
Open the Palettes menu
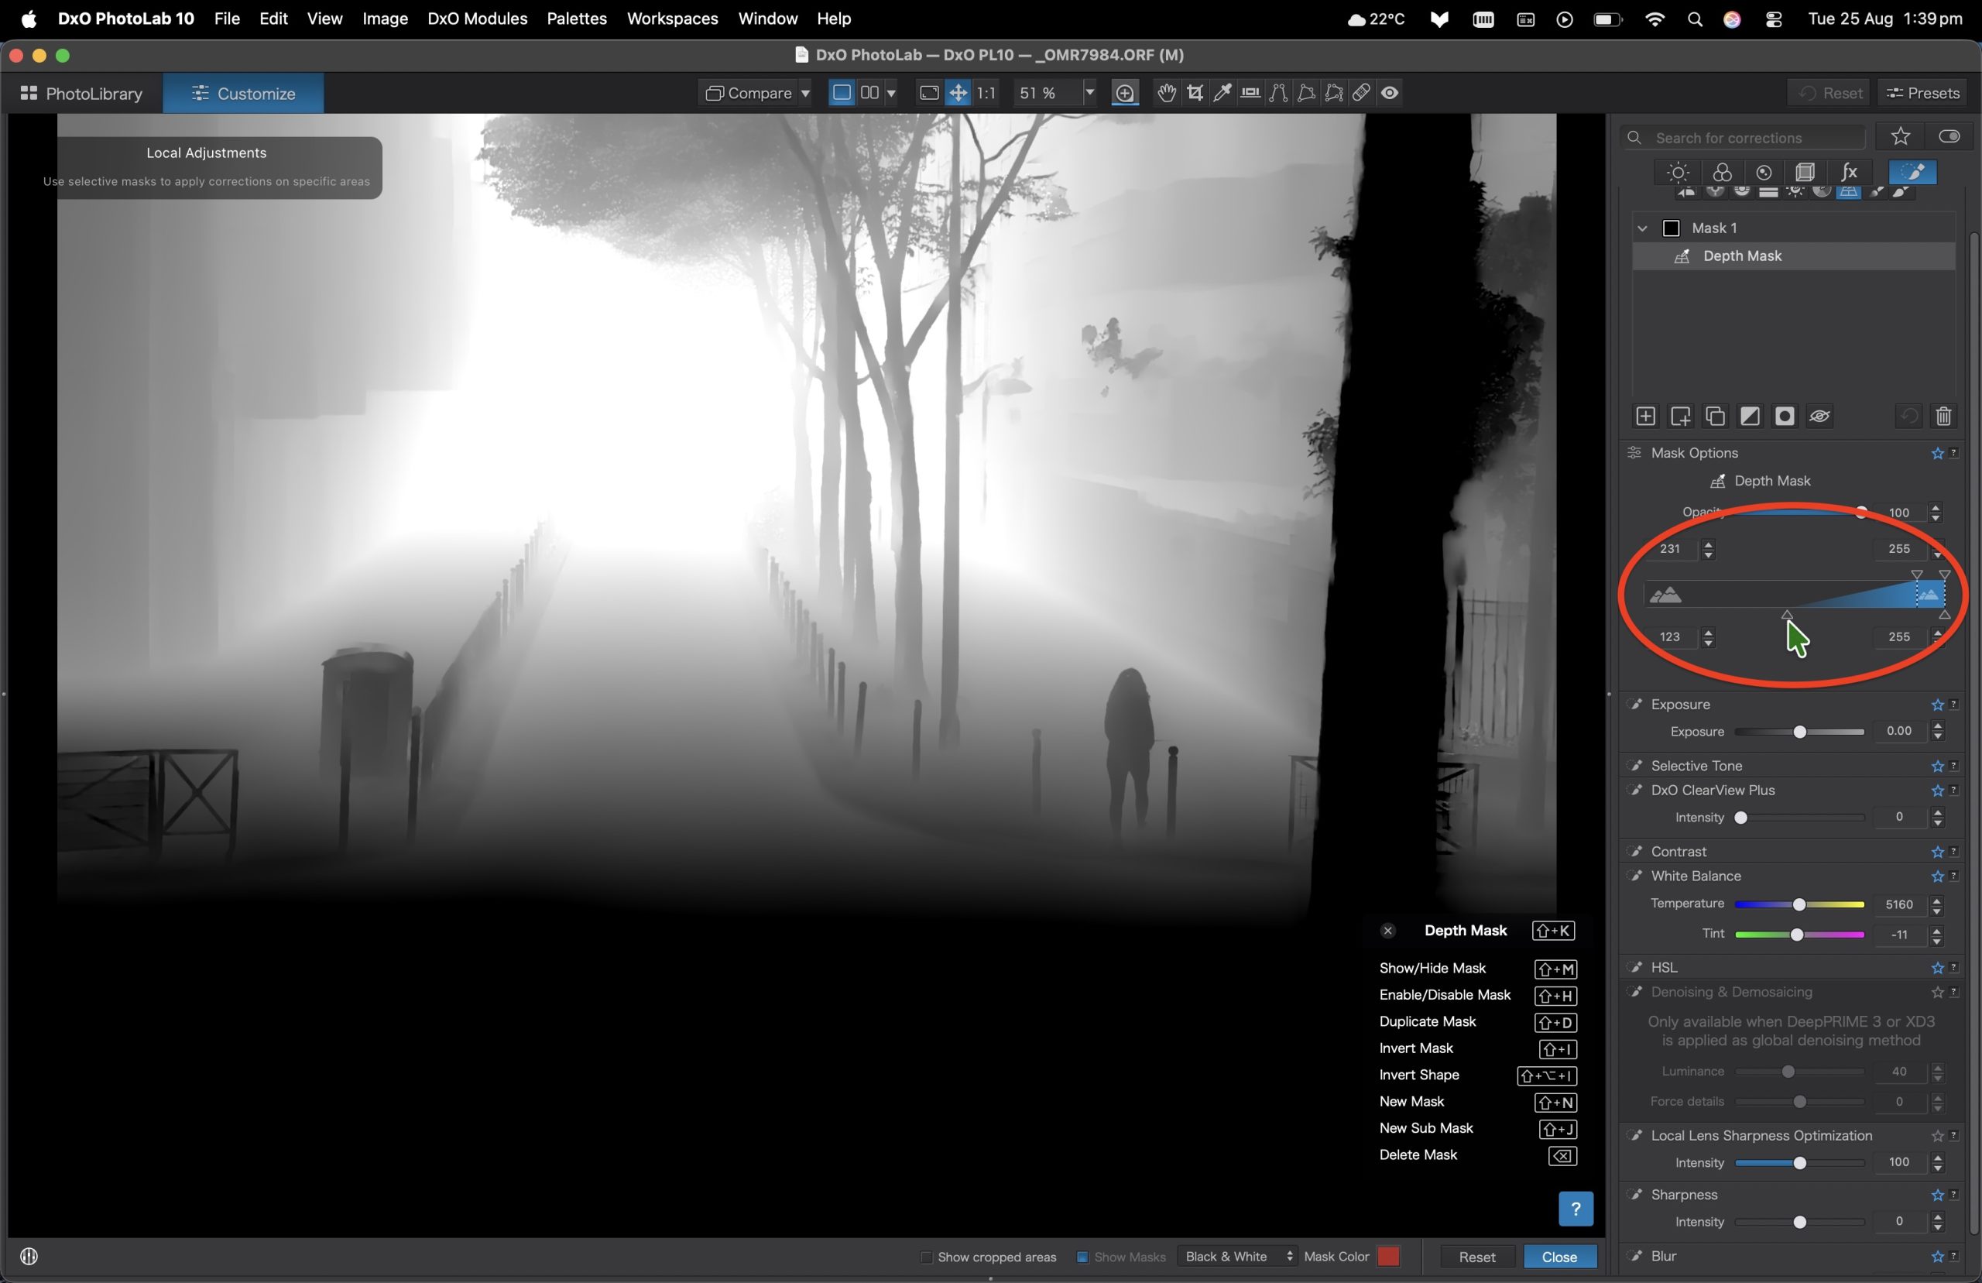[576, 19]
